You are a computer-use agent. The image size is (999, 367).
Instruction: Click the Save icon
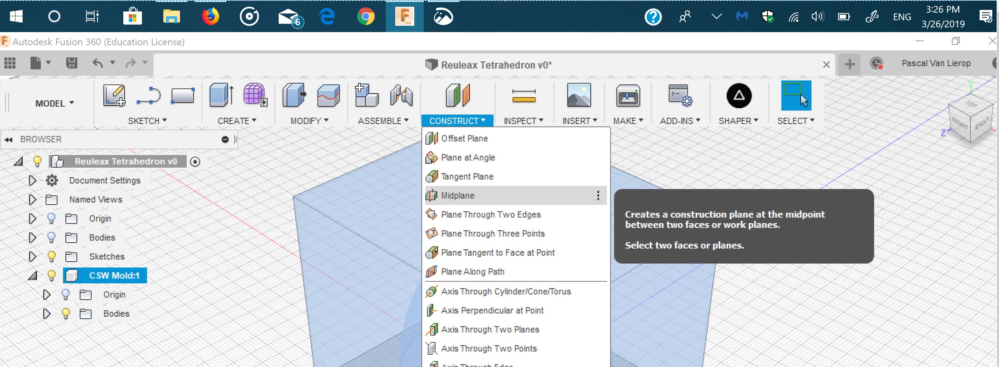tap(72, 63)
